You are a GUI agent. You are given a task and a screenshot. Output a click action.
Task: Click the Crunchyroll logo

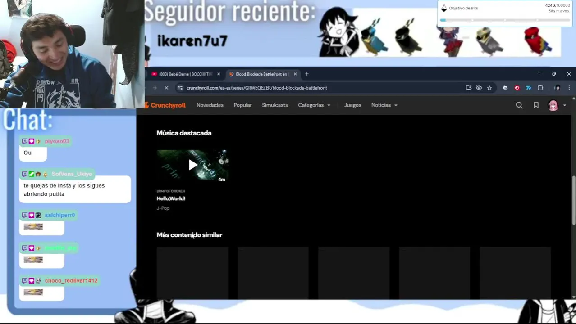[x=165, y=105]
